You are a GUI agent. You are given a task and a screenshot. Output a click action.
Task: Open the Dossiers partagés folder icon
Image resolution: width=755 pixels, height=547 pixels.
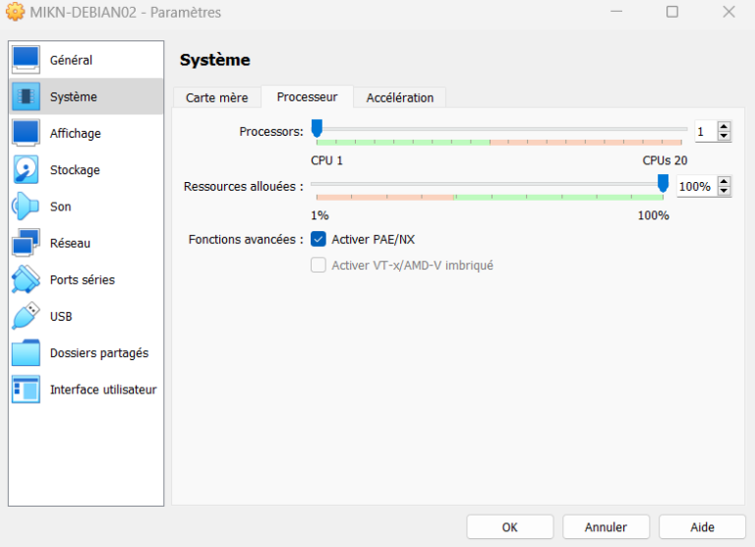click(26, 353)
